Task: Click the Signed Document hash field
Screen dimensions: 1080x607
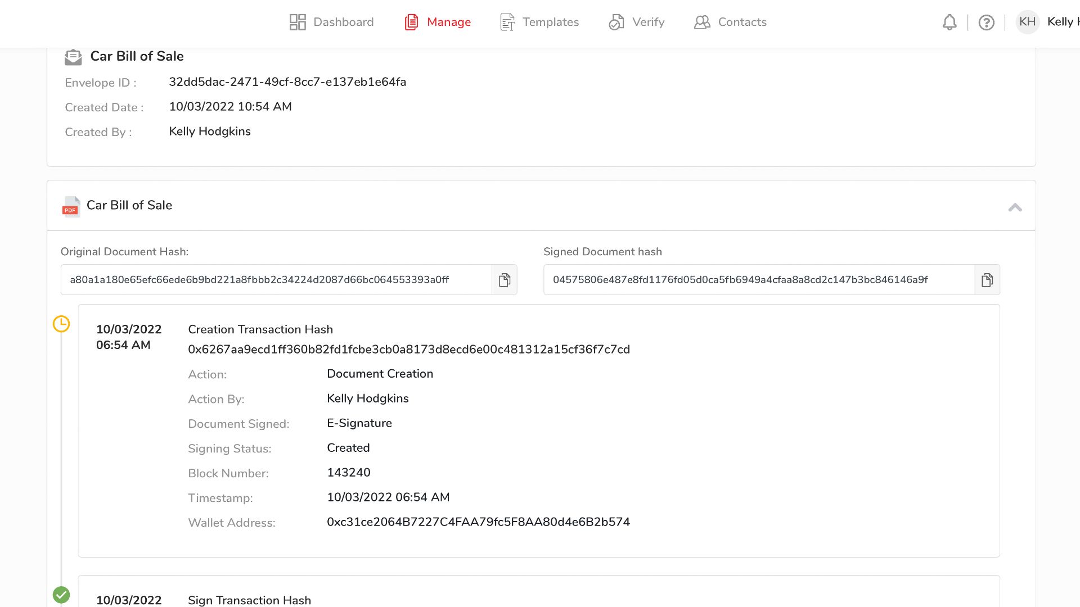Action: [x=758, y=280]
